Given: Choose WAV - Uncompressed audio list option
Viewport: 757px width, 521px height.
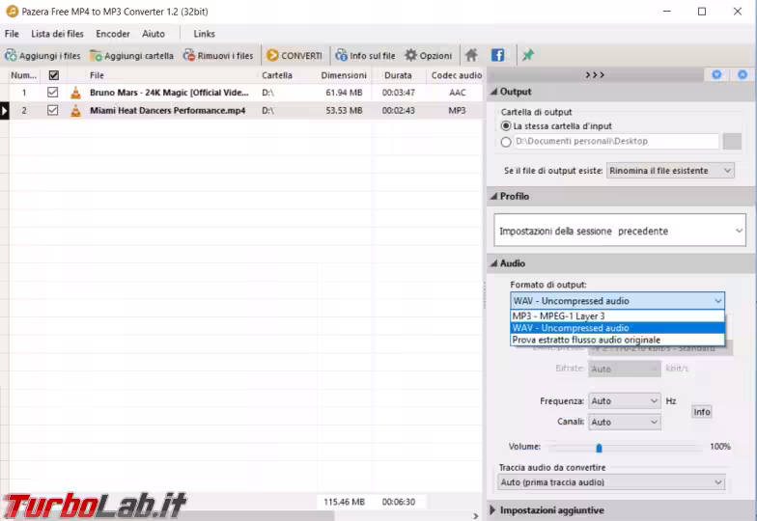Looking at the screenshot, I should tap(618, 328).
